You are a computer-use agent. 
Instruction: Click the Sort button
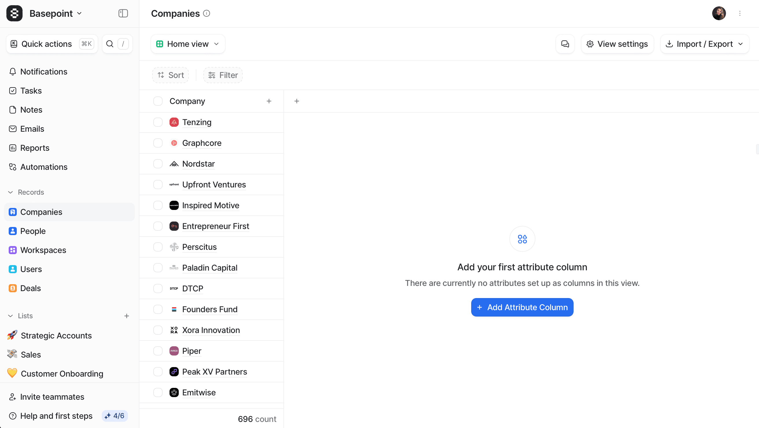(171, 75)
